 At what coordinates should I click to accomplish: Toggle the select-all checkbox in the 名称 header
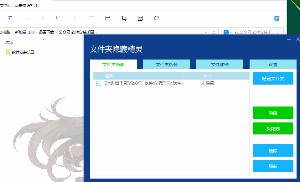[x=98, y=76]
